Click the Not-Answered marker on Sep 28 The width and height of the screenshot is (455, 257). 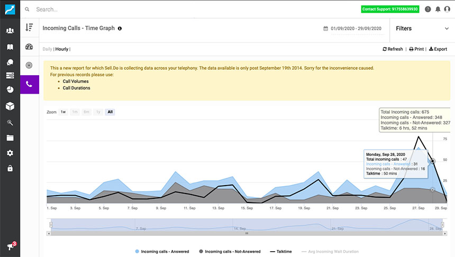(432, 190)
